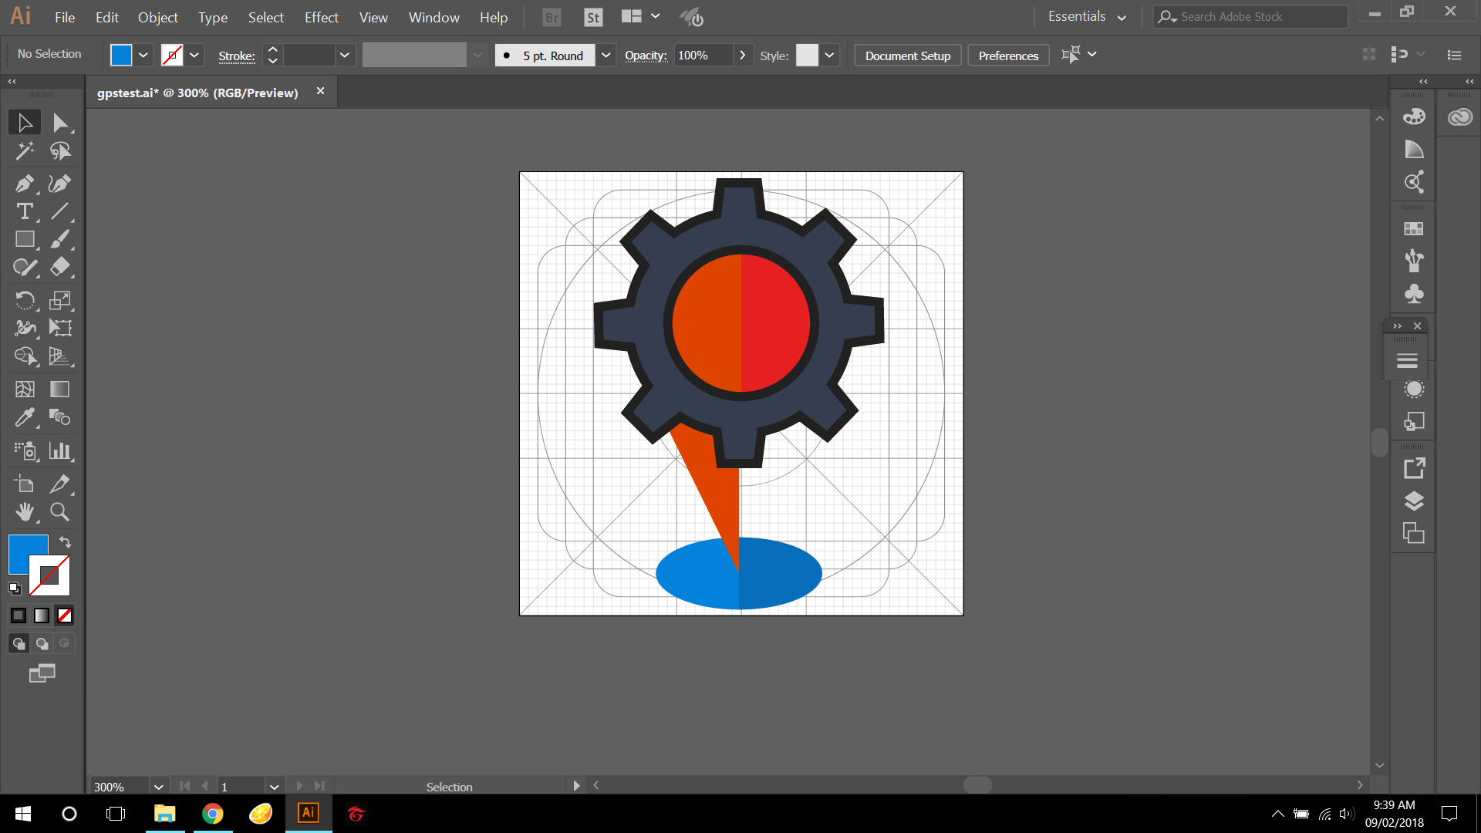Open the Effect menu

point(321,17)
